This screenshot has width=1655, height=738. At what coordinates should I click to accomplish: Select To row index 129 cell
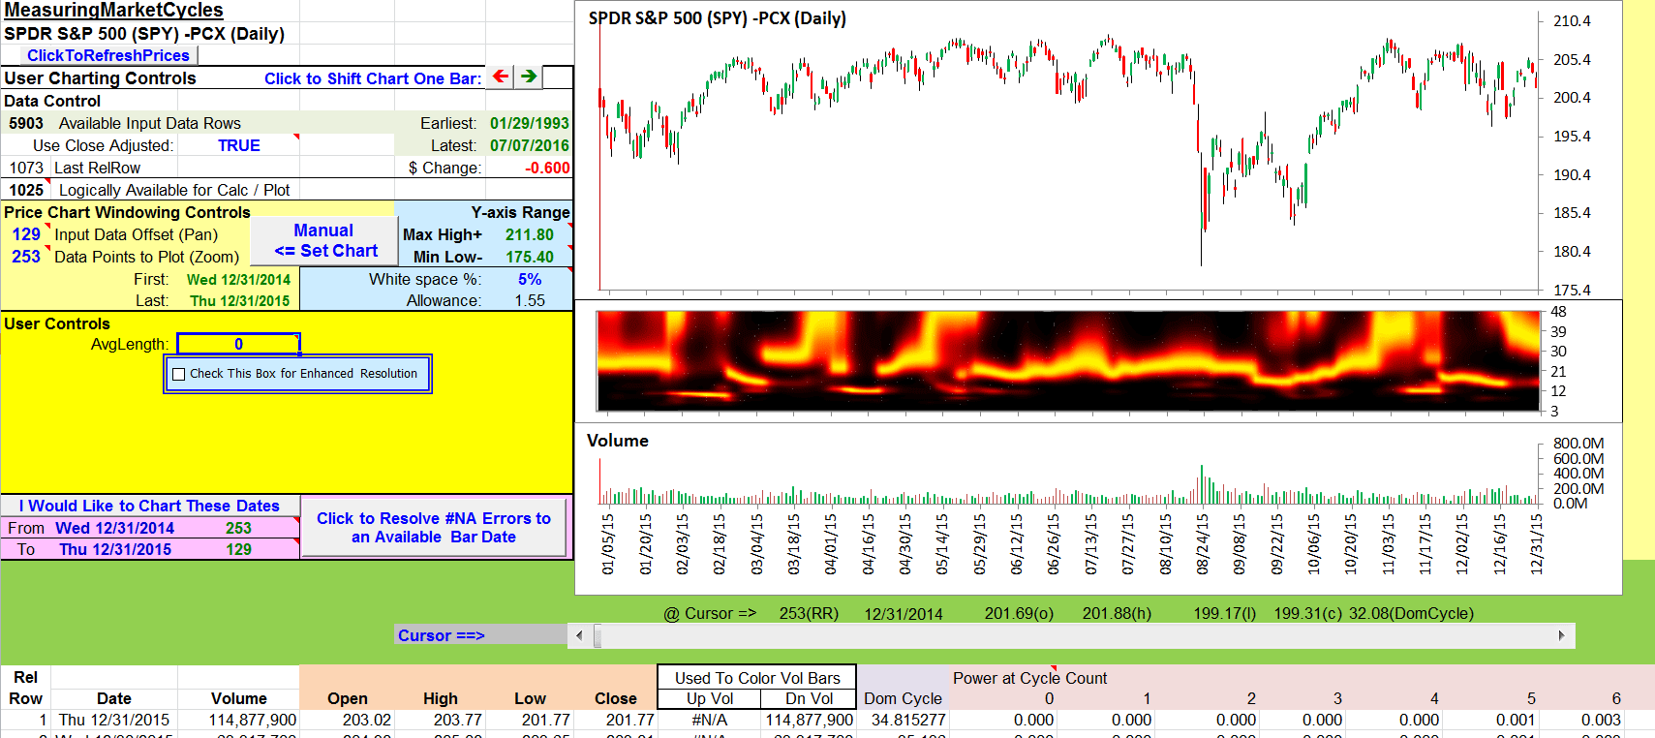pyautogui.click(x=238, y=549)
